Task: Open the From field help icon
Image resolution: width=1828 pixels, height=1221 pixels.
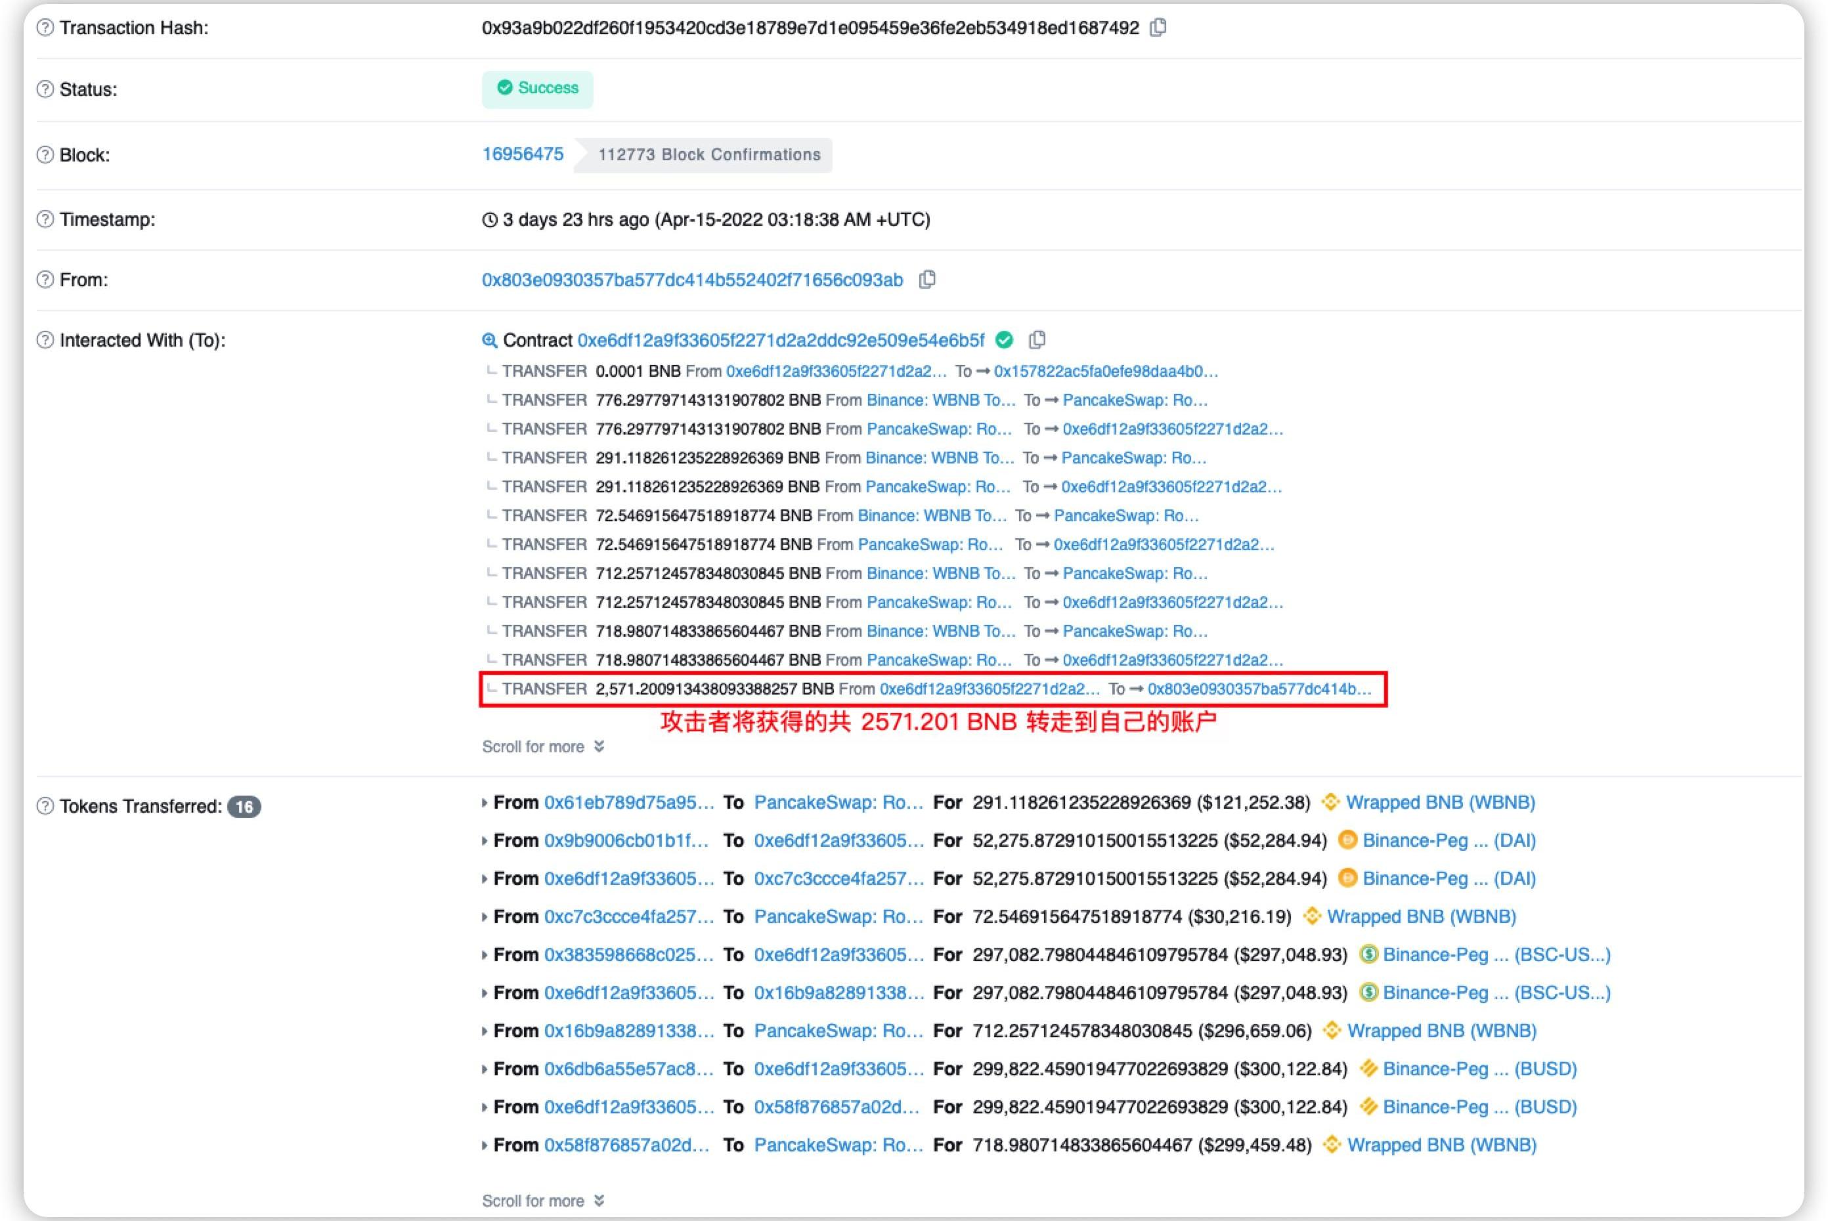Action: 45,280
